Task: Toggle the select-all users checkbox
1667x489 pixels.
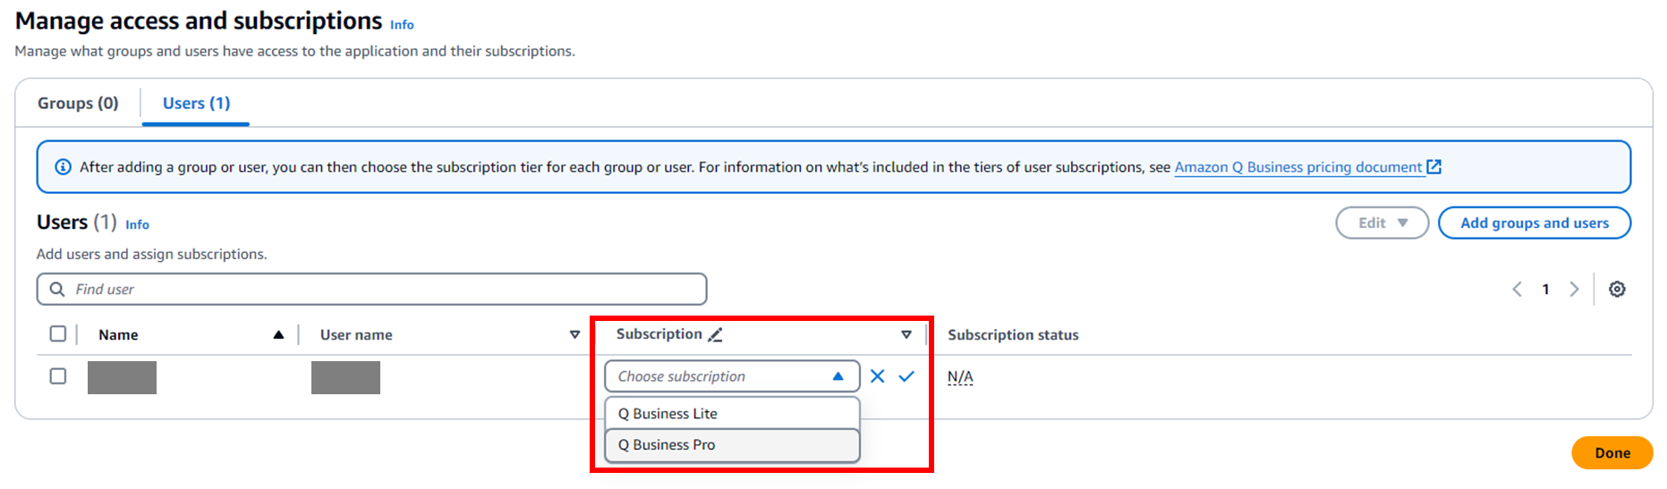Action: pos(58,333)
